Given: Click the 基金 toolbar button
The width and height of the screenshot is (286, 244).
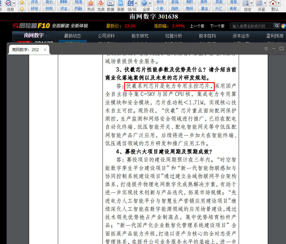Looking at the screenshot, I should pos(204,8).
